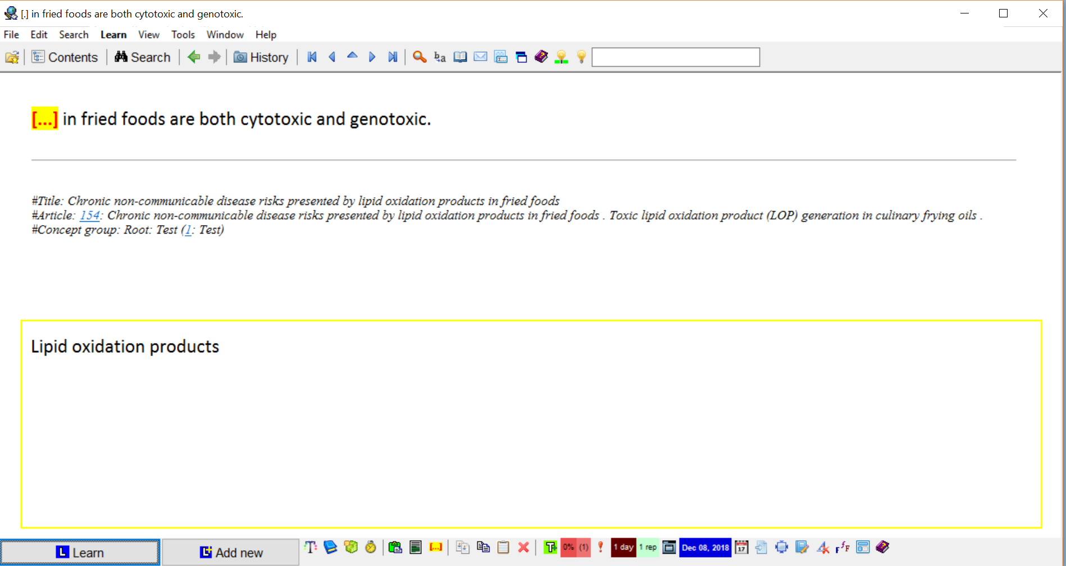The image size is (1066, 566).
Task: Open the calendar icon showing 17
Action: 741,547
